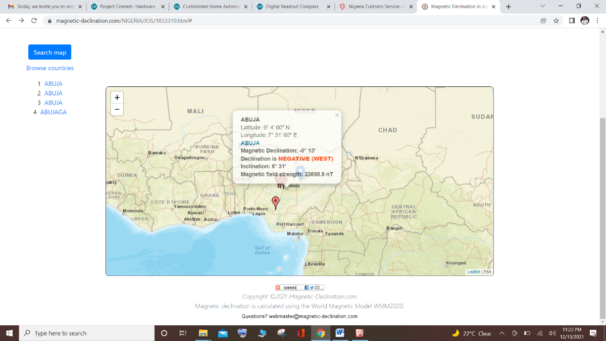
Task: Open Chrome side panel icon
Action: 572,21
